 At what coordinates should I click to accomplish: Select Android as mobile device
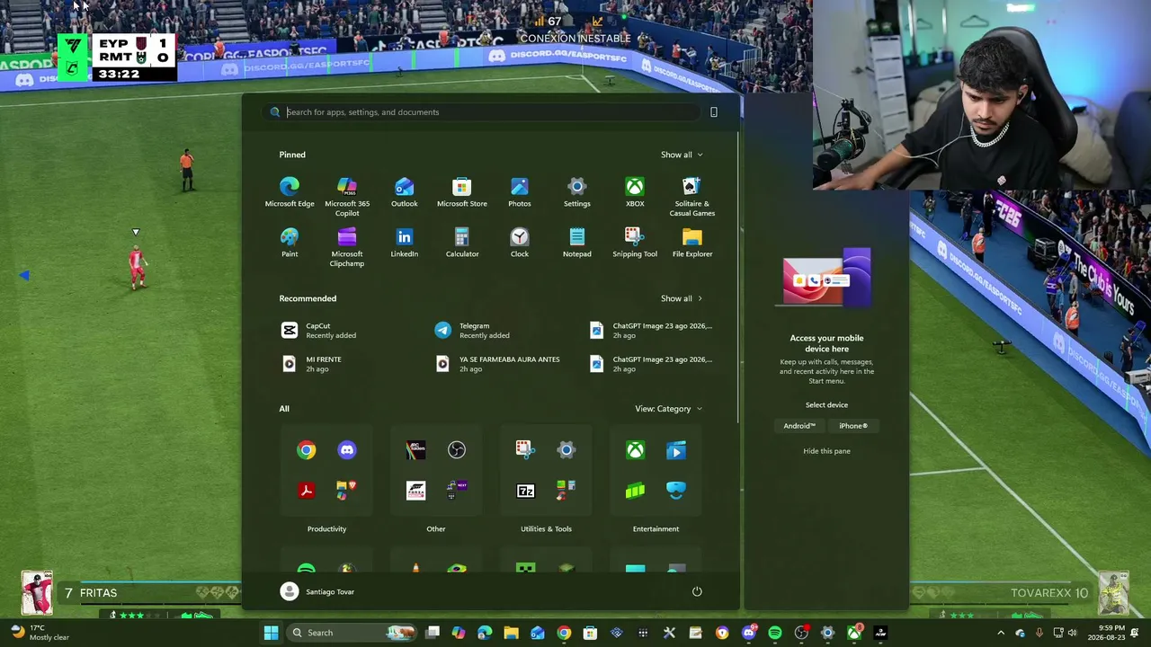(x=799, y=426)
